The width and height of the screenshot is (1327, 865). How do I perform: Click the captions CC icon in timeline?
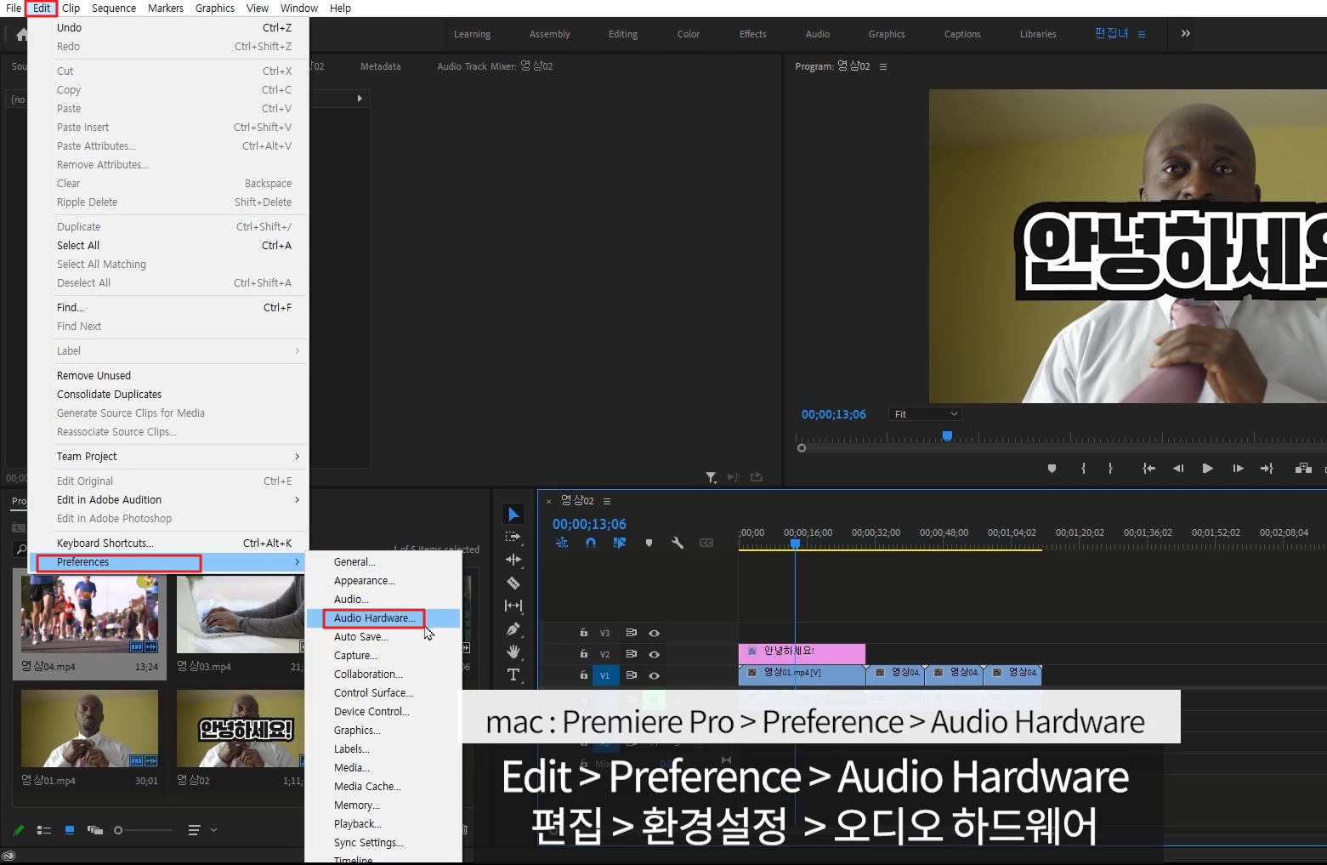706,543
